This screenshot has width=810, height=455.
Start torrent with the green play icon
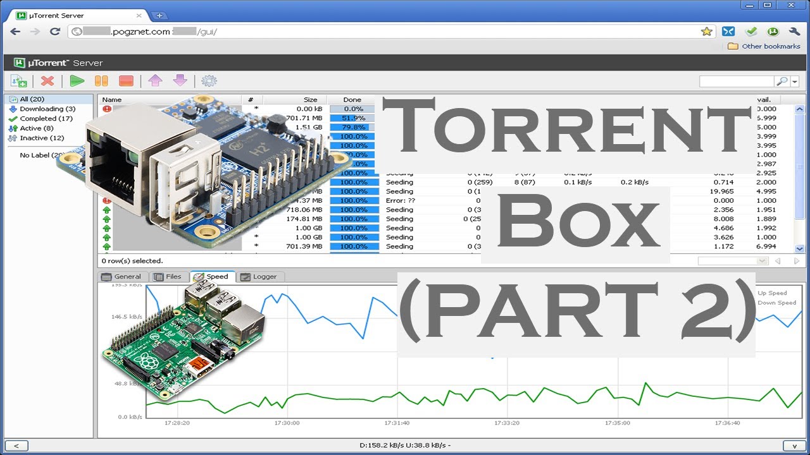tap(77, 81)
